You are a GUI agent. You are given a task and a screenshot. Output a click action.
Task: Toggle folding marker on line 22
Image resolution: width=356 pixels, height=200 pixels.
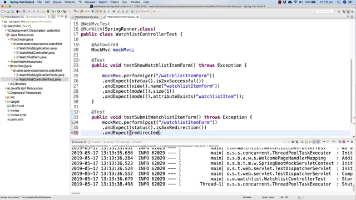coord(80,60)
